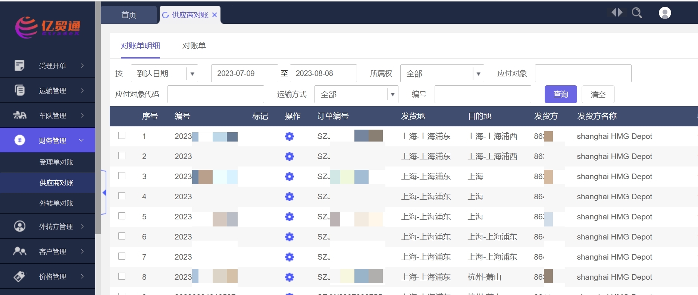The width and height of the screenshot is (698, 295).
Task: Click the 应付对象代码 input field
Action: coord(216,94)
